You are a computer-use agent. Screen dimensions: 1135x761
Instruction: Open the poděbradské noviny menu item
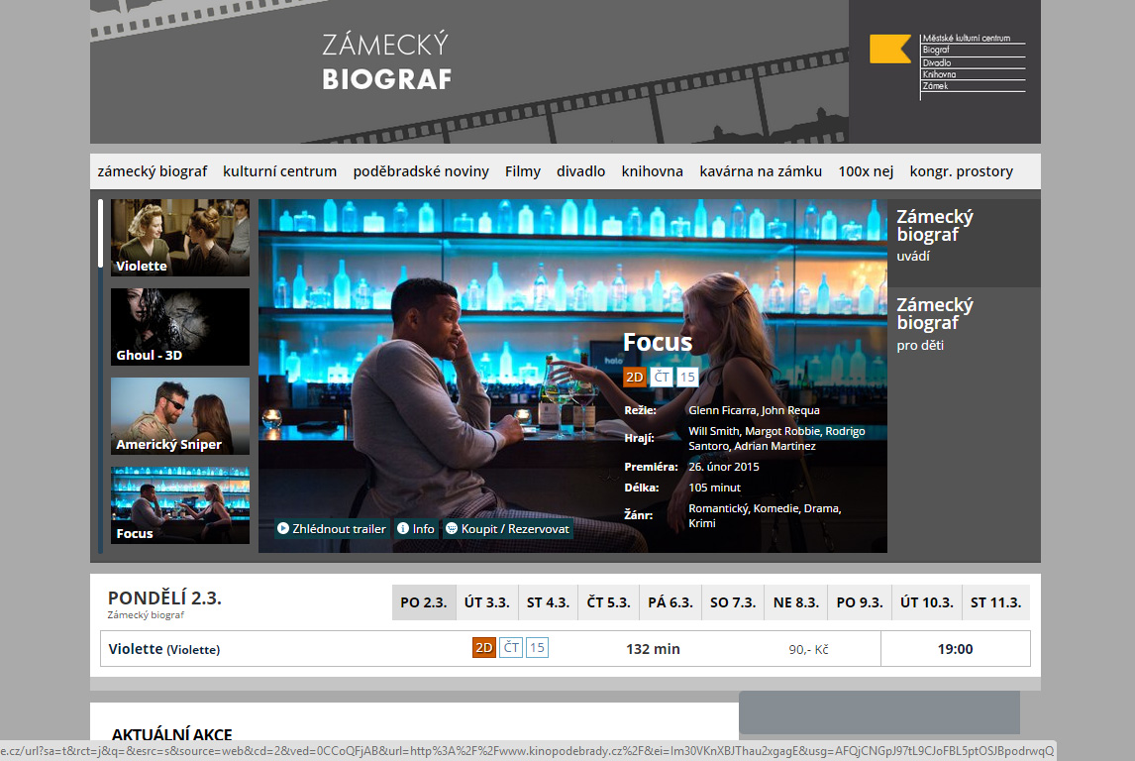point(421,171)
